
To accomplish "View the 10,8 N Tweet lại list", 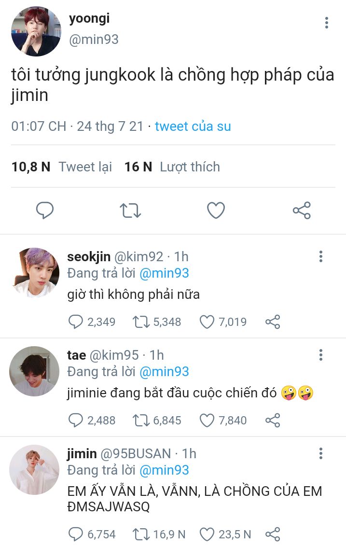I will pos(62,167).
